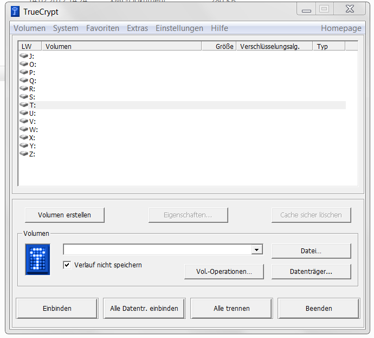Viewport: 374px width, 338px height.
Task: Open the Volumen menu
Action: (29, 28)
